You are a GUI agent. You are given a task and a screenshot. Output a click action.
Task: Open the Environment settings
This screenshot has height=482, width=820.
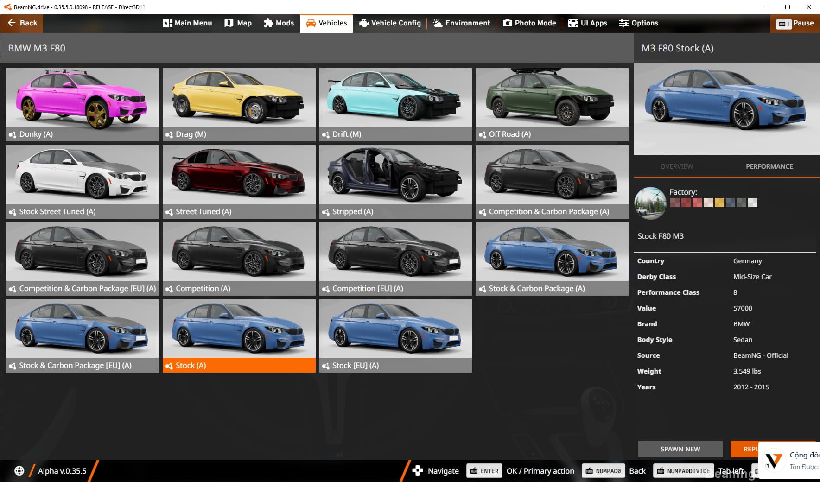(x=461, y=23)
